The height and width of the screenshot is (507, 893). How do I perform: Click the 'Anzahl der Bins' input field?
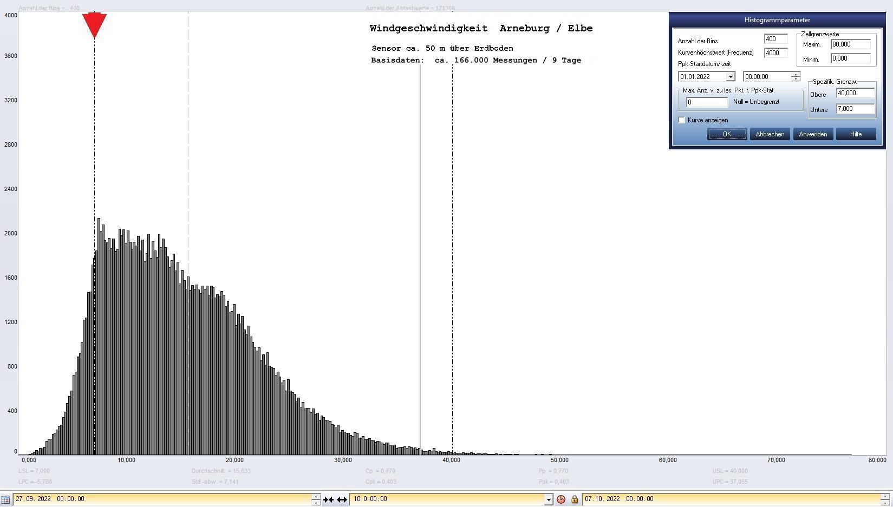[775, 39]
